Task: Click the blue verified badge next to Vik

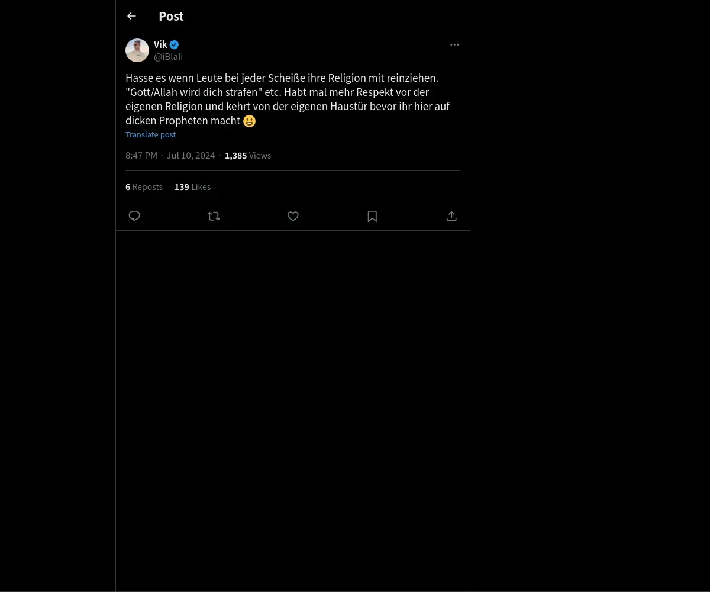Action: pos(175,44)
